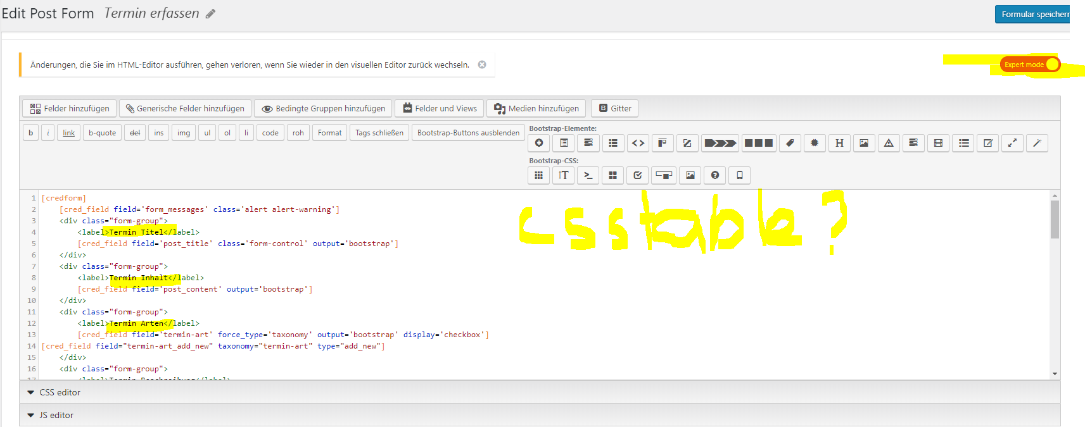Insert a Bootstrap label tag icon
The image size is (1085, 427).
tap(790, 143)
